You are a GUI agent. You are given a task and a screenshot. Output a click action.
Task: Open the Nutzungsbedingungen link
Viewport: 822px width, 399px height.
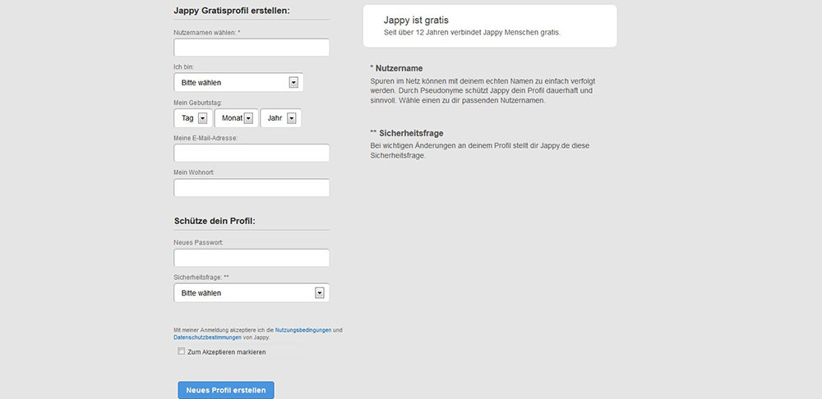tap(303, 330)
